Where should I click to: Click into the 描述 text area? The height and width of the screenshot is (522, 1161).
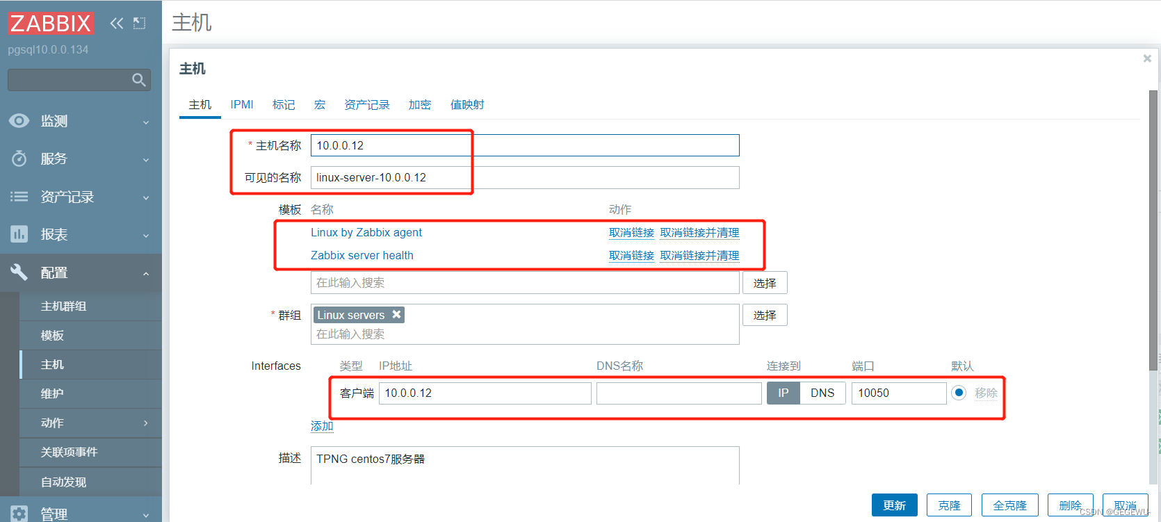[525, 466]
